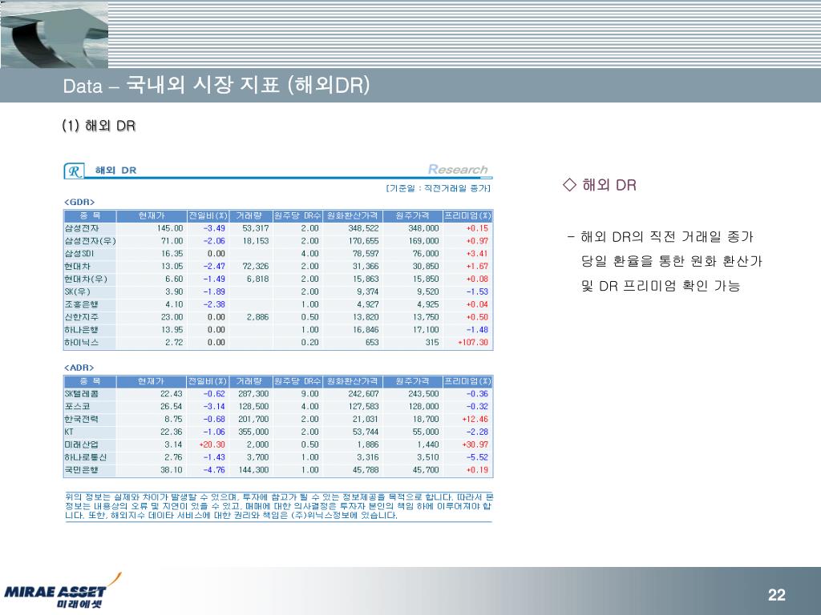
Task: Click the '- 해외 DR의 직전 거래일 종가' line
Action: [x=661, y=237]
